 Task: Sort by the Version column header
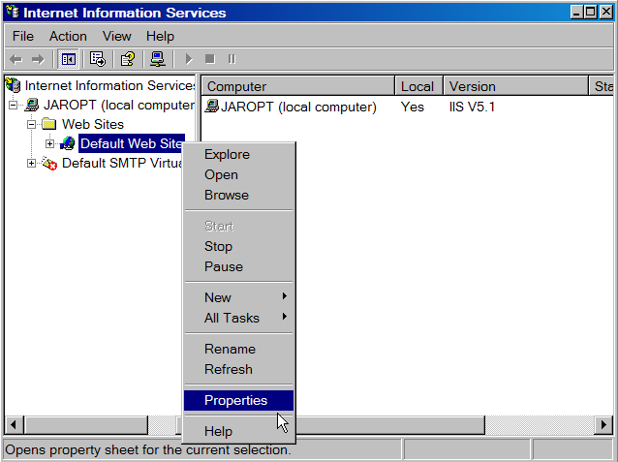[516, 86]
